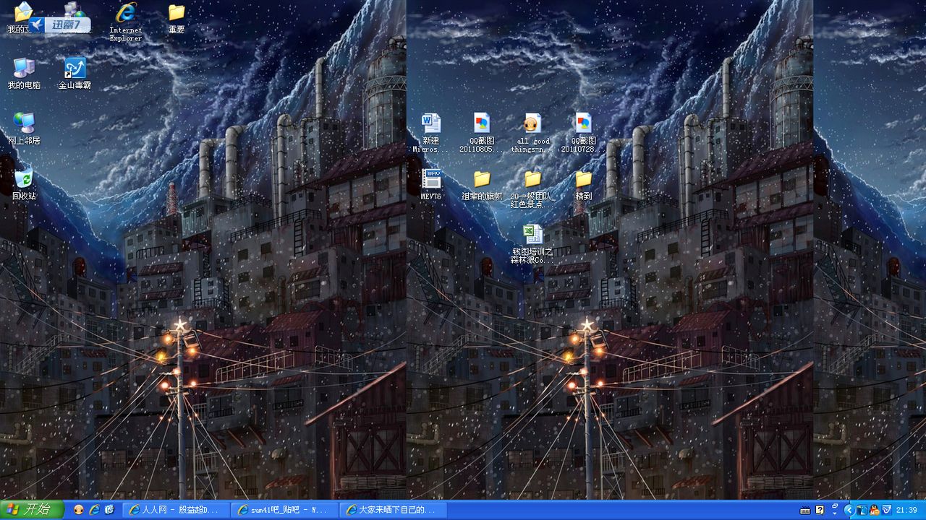Image resolution: width=926 pixels, height=520 pixels.
Task: Launch the orange headphone quick-launch icon
Action: tap(79, 510)
